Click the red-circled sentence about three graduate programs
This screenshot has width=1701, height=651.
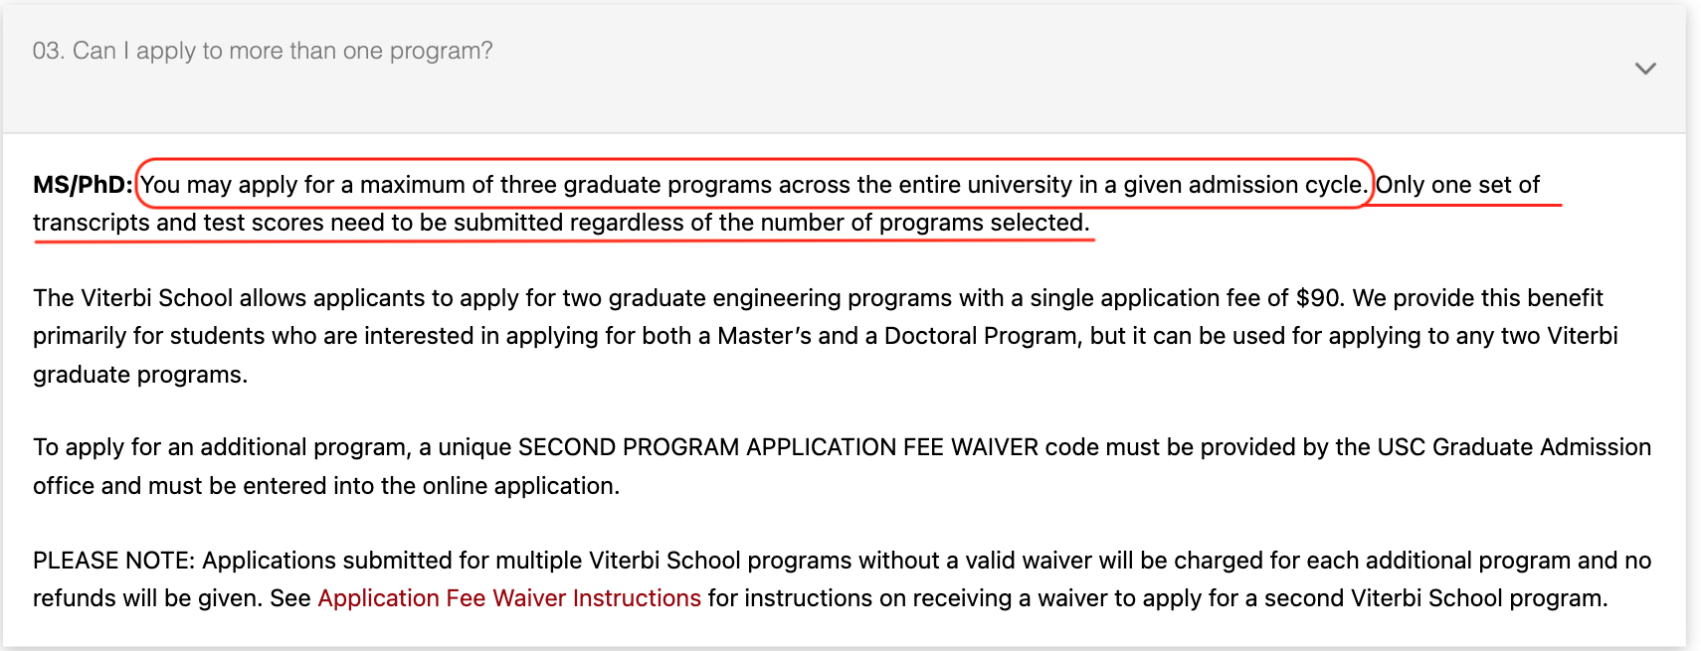coord(754,185)
